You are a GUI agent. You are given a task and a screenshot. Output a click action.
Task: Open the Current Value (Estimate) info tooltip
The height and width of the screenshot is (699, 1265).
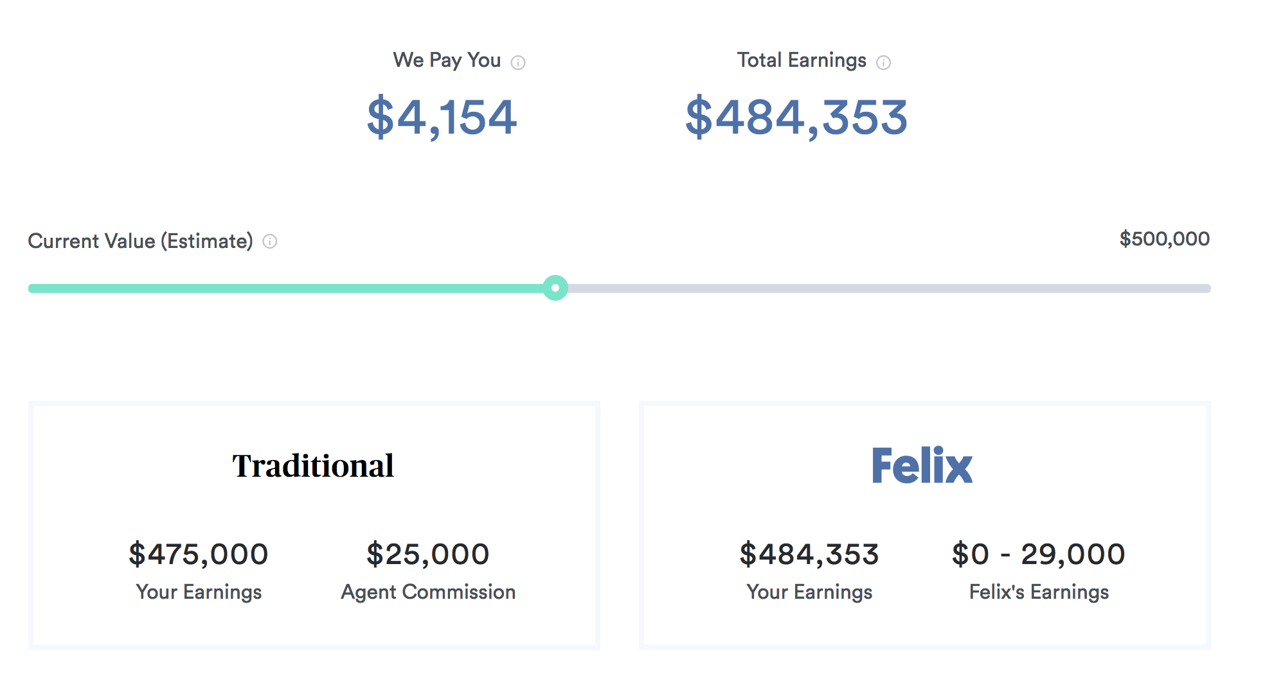(269, 242)
